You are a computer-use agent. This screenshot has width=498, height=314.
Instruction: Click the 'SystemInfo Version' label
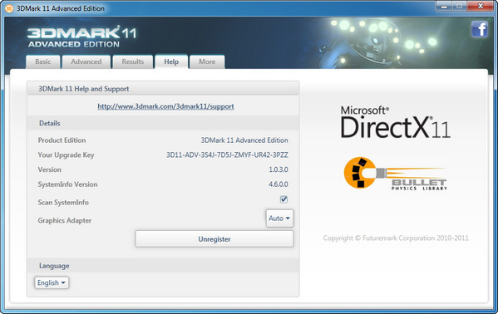pos(67,184)
